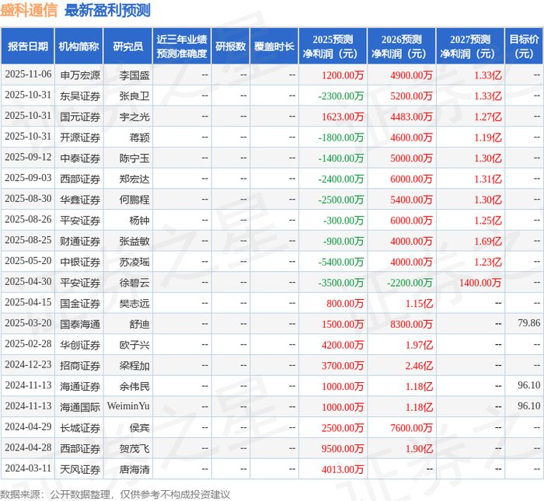This screenshot has width=544, height=501.
Task: Click the institution 申万宏源
Action: (x=80, y=75)
